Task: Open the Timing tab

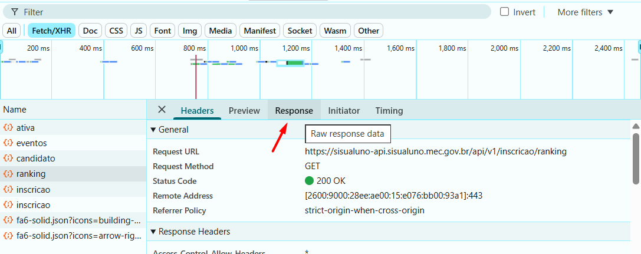Action: 389,111
